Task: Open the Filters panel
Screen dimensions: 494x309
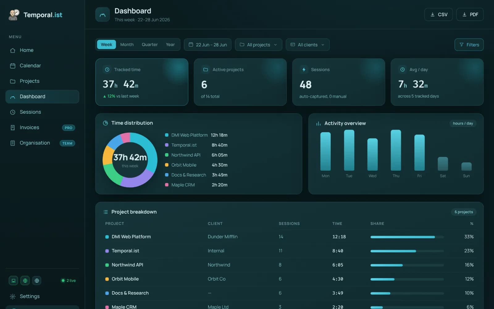Action: coord(469,44)
